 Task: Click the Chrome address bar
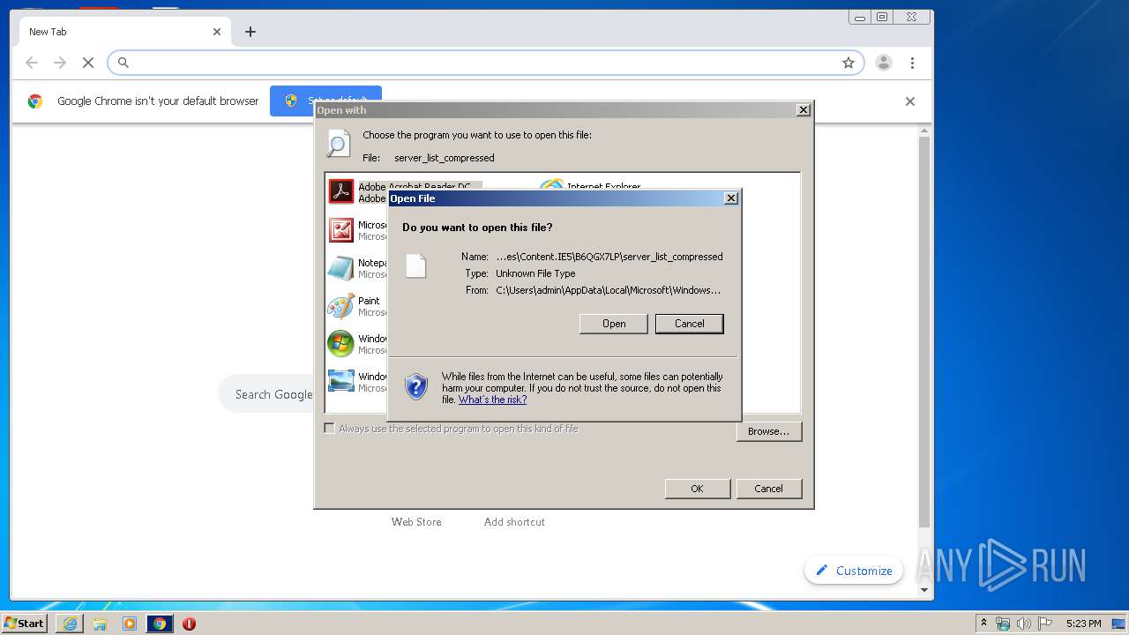485,63
